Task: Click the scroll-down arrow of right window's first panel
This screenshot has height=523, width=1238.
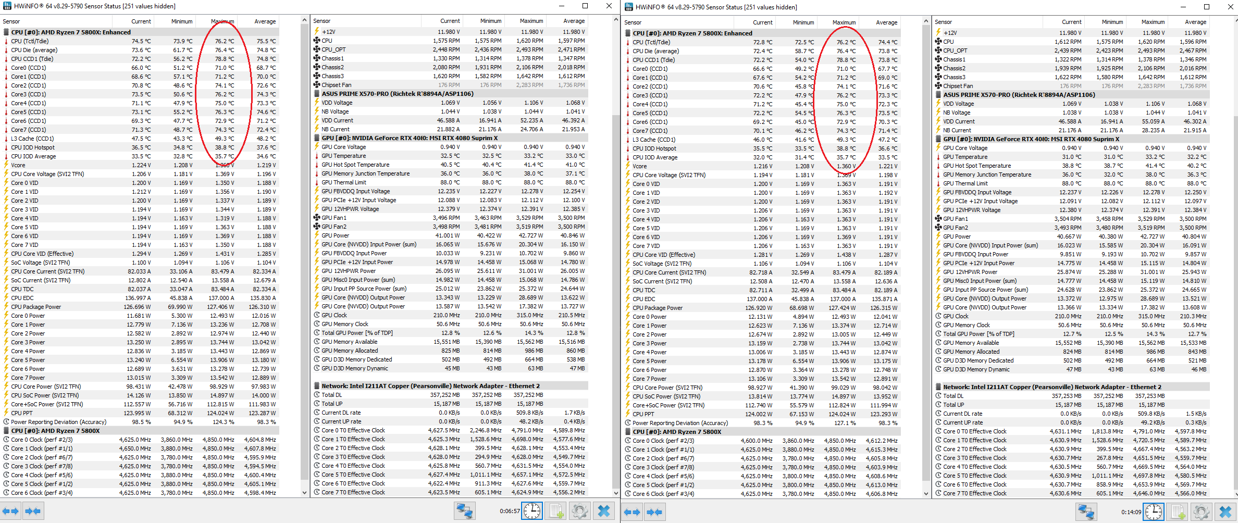Action: [926, 493]
